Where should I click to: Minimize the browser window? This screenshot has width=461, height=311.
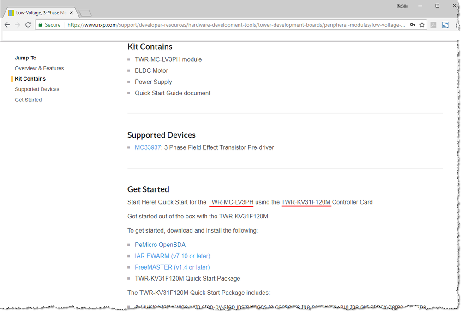tap(420, 6)
